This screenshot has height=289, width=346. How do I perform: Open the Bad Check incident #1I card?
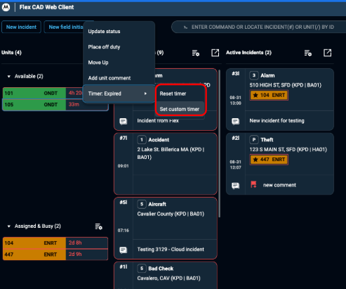click(x=166, y=276)
